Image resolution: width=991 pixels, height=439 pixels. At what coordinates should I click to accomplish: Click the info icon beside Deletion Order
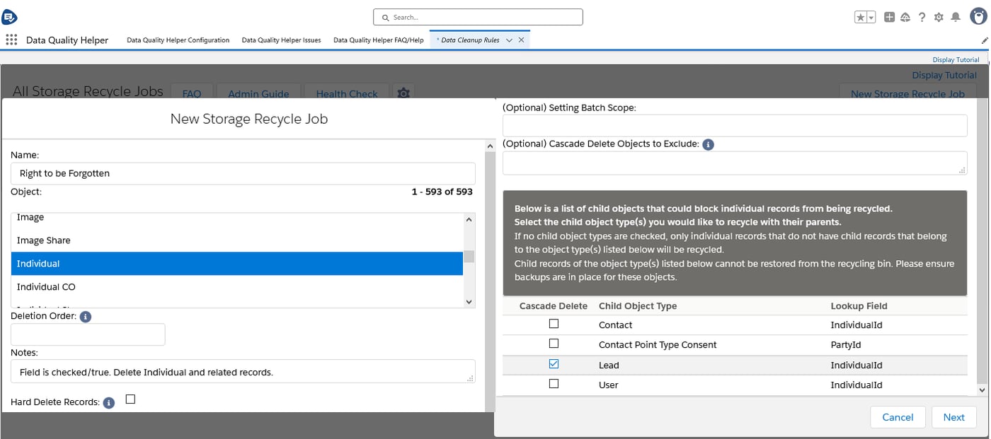[86, 317]
